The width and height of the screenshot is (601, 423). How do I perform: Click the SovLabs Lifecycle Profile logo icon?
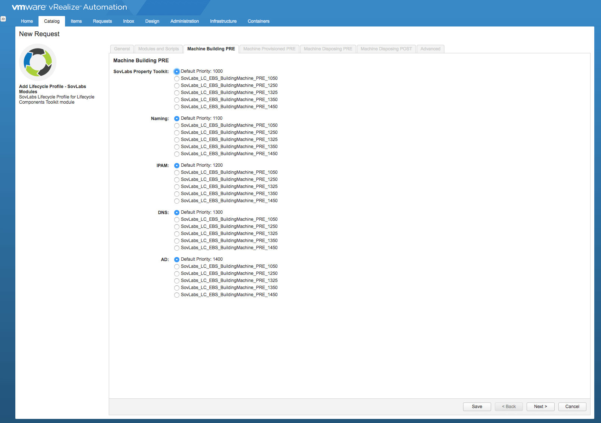click(x=38, y=62)
